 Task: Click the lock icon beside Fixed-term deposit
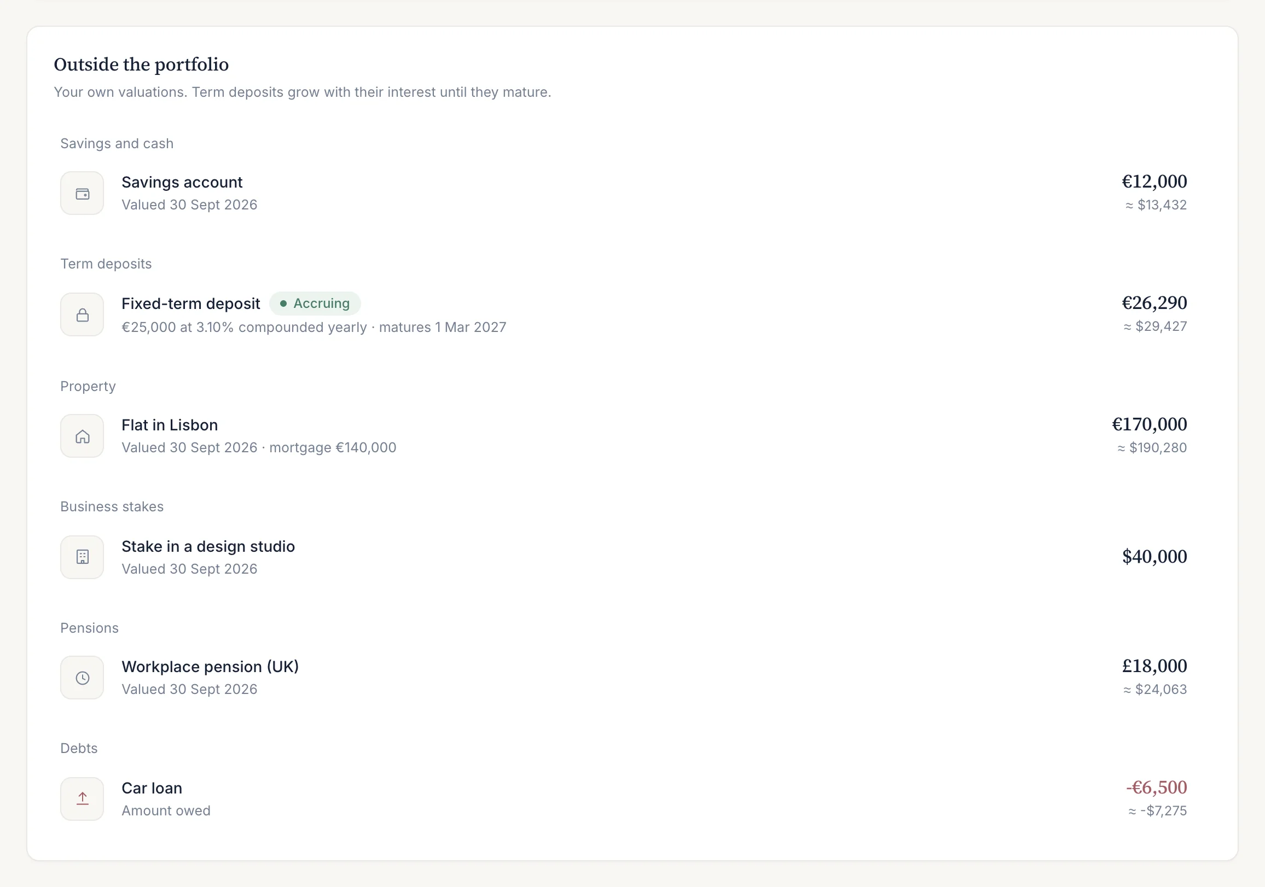click(82, 314)
